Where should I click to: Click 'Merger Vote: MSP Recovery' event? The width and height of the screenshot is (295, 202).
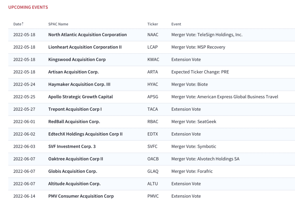tap(198, 47)
